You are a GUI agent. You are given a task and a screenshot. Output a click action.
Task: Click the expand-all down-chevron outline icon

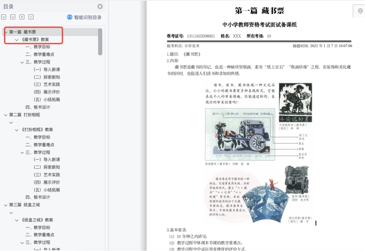[x=3, y=17]
